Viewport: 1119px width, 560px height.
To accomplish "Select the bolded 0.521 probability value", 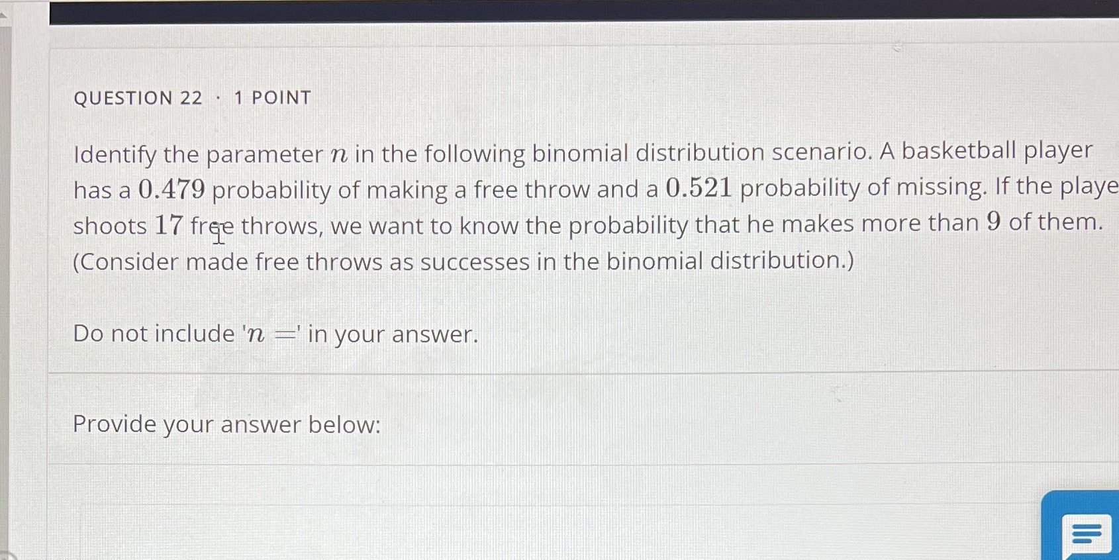I will 699,187.
